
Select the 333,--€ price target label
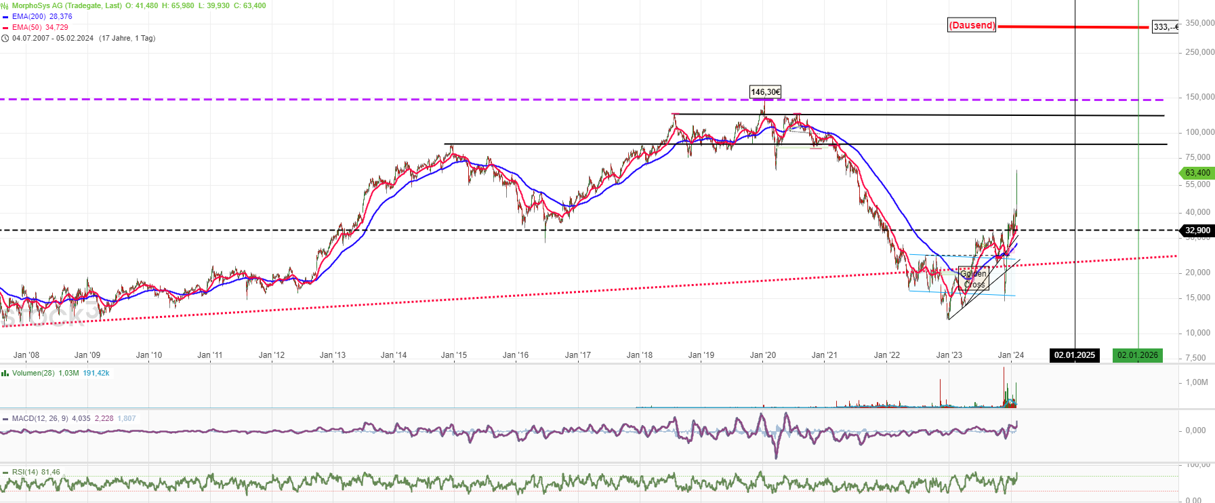pyautogui.click(x=1165, y=27)
